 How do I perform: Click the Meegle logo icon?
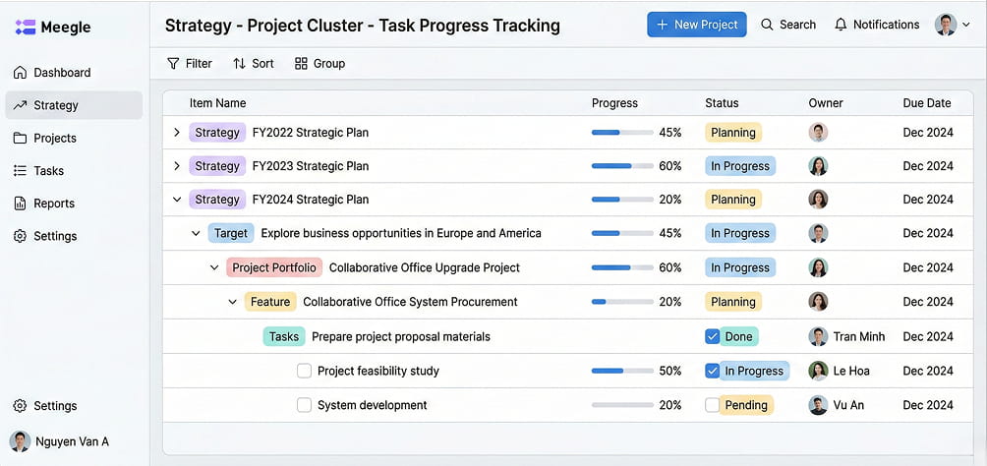(26, 28)
